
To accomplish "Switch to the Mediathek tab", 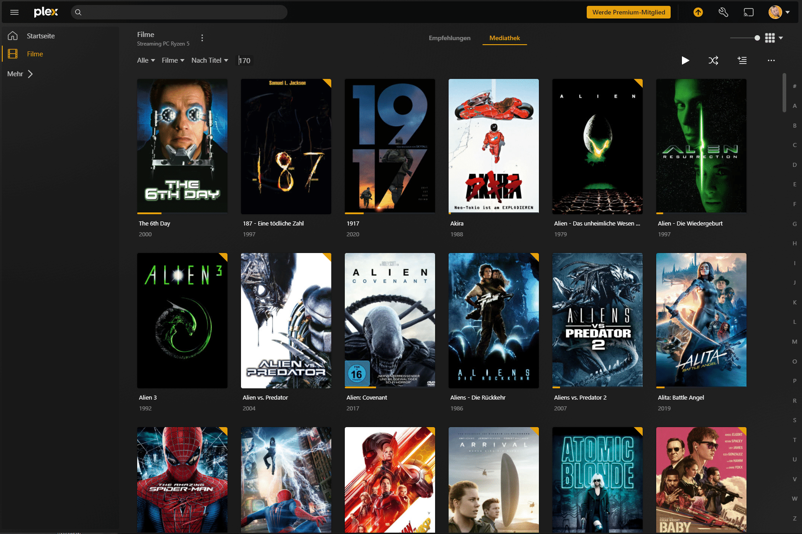I will point(505,38).
